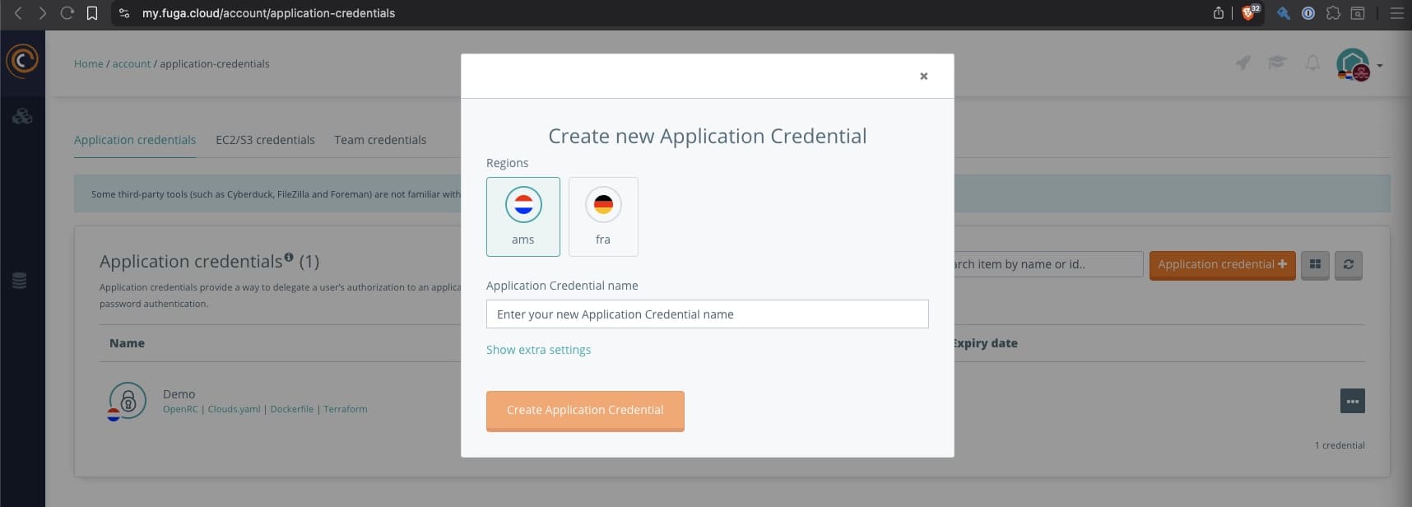This screenshot has width=1412, height=507.
Task: Select the ams region flag
Action: 523,216
